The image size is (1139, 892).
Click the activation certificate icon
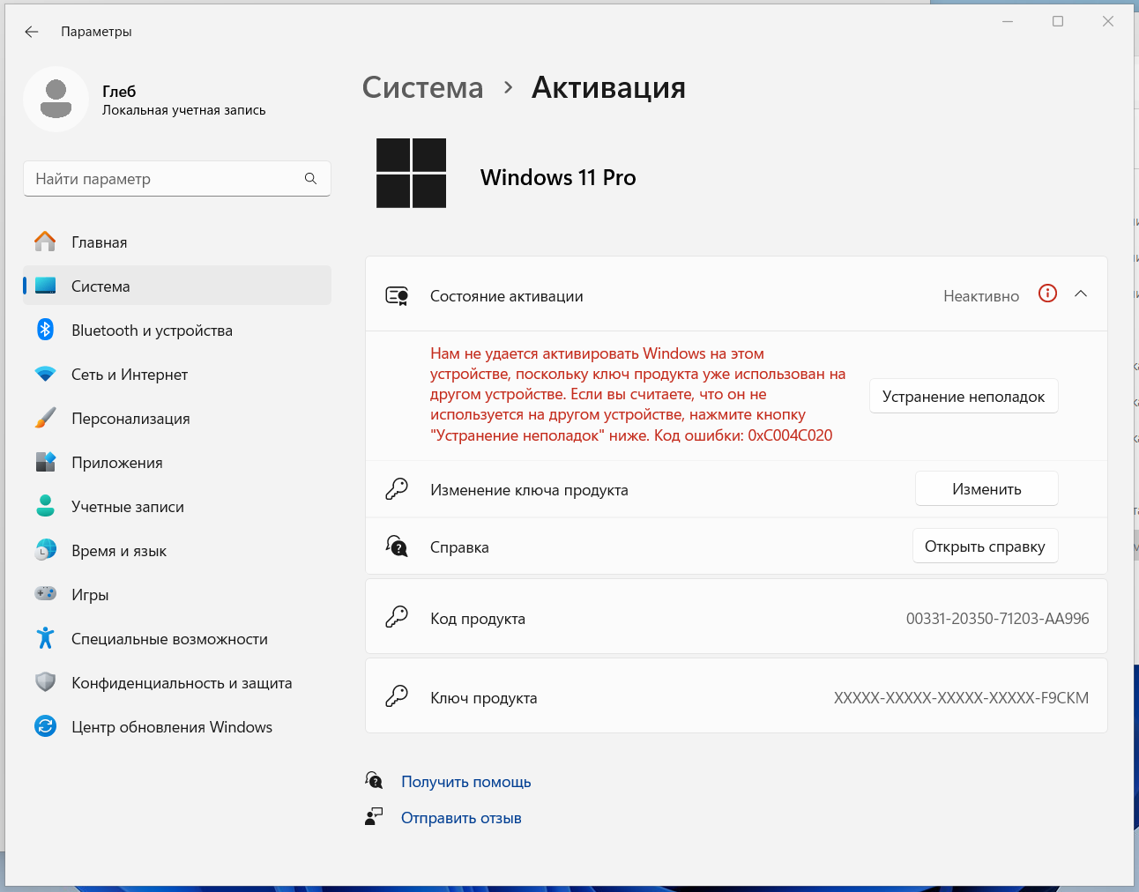[397, 295]
